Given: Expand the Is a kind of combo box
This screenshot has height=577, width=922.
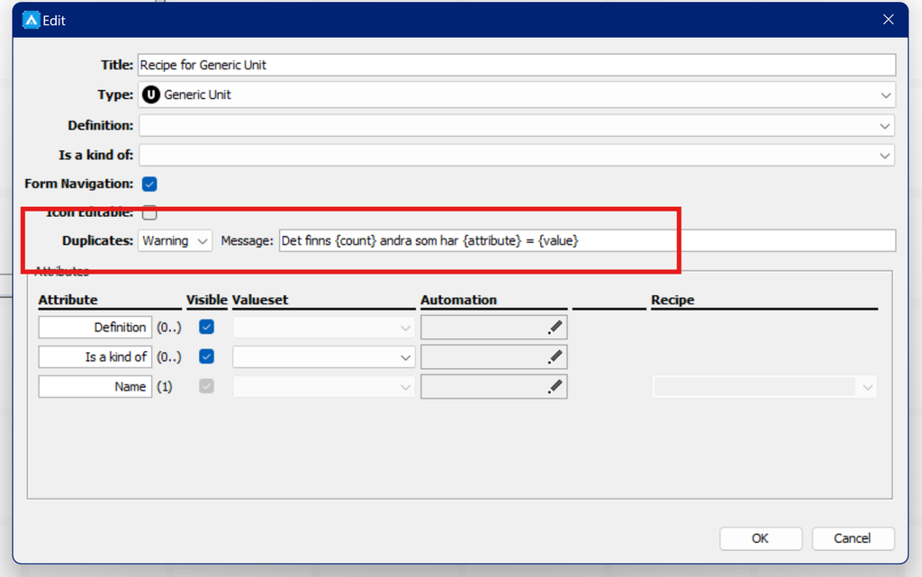Looking at the screenshot, I should pos(884,156).
